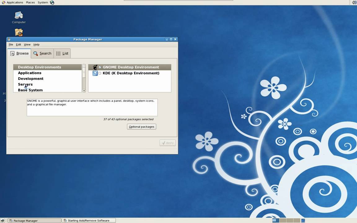357x223 pixels.
Task: Click the GNOME description text box
Action: 92,107
